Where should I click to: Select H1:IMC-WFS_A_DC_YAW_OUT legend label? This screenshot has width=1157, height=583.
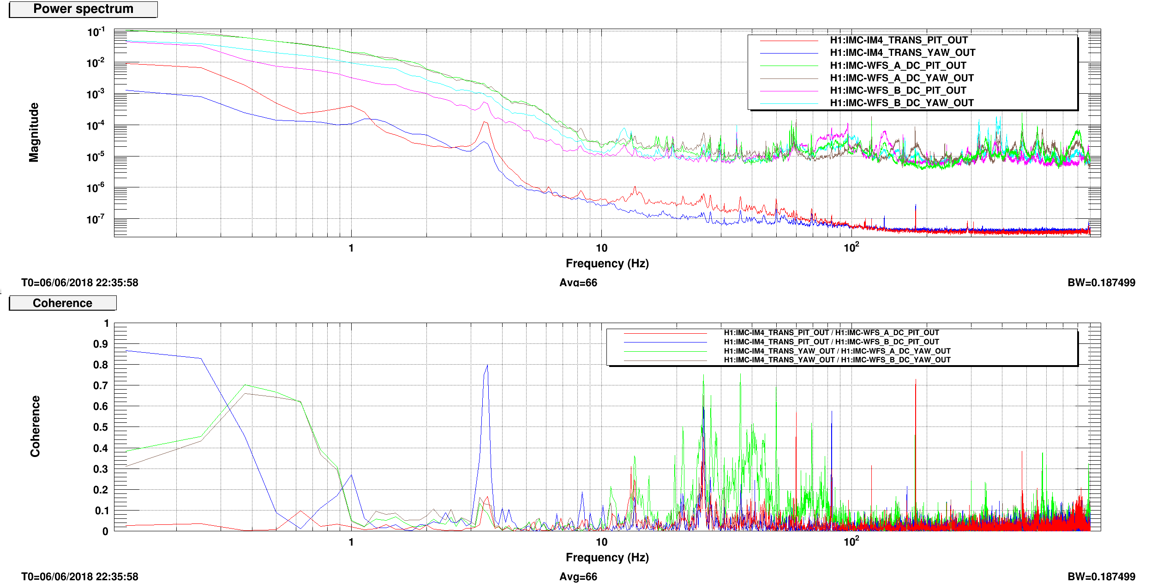coord(901,78)
